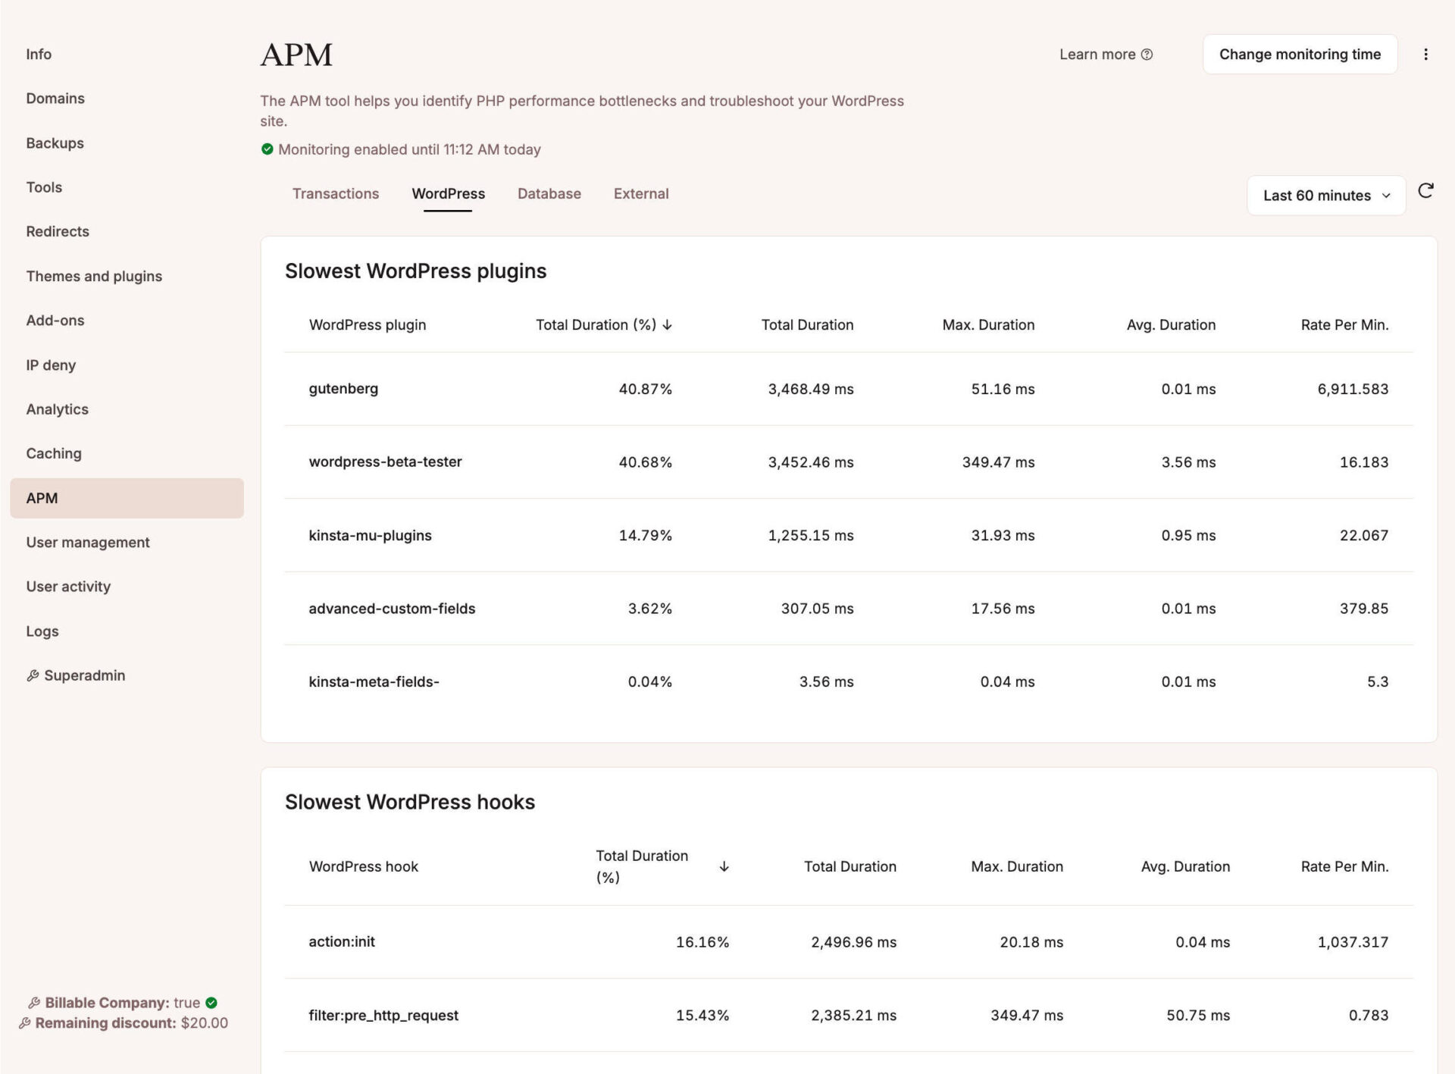Click the Change monitoring time button
This screenshot has width=1455, height=1074.
1300,54
